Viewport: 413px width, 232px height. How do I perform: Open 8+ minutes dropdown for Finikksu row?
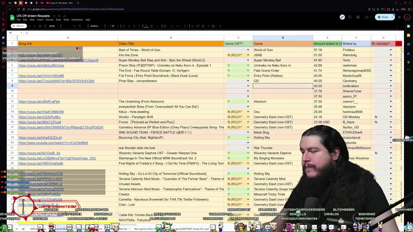pyautogui.click(x=391, y=50)
